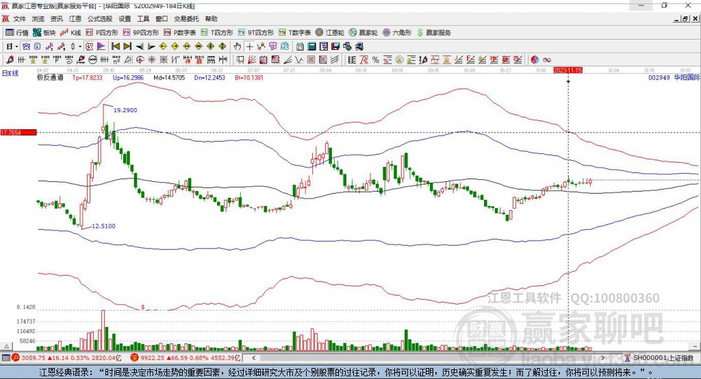Image resolution: width=701 pixels, height=379 pixels.
Task: Open the 交易委托 menu
Action: 186,18
